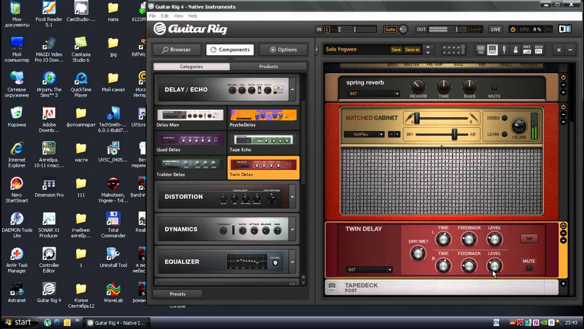Mute the Twin Delay

[529, 268]
